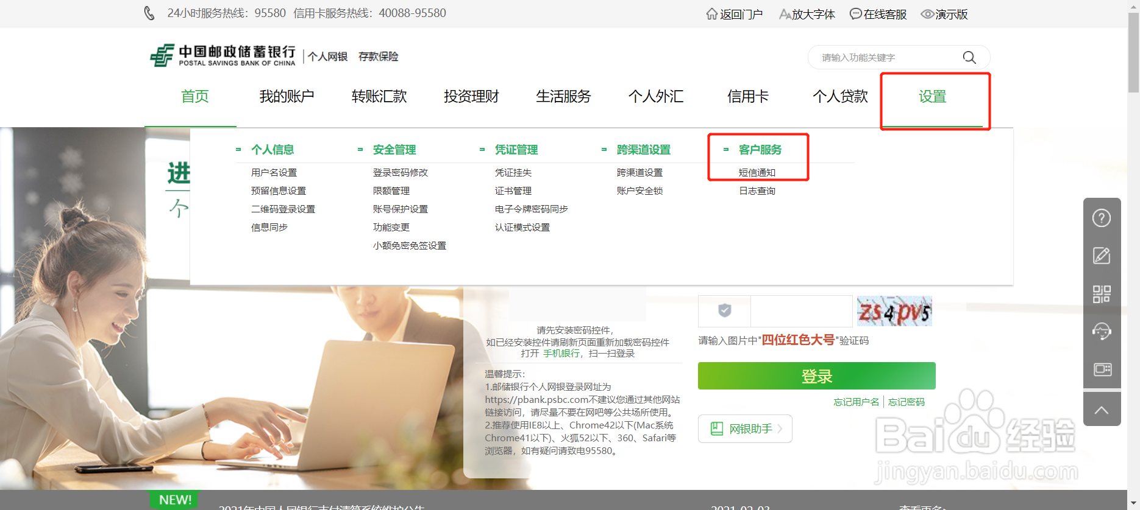Select 账号保护设置 menu entry
This screenshot has width=1140, height=510.
[x=401, y=209]
